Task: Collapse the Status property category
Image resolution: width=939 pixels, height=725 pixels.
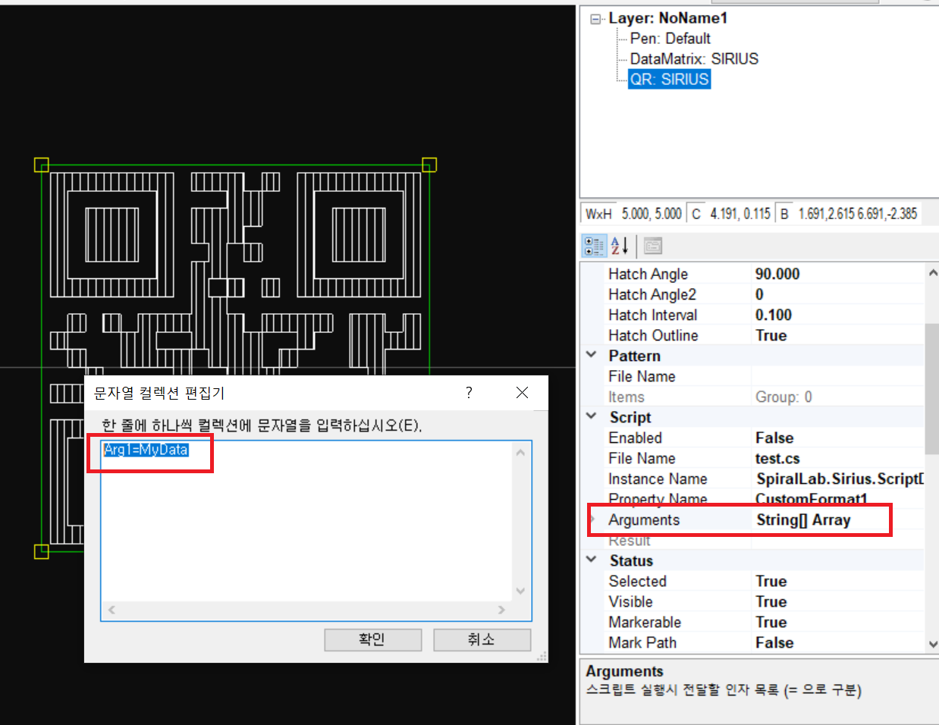Action: (x=592, y=560)
